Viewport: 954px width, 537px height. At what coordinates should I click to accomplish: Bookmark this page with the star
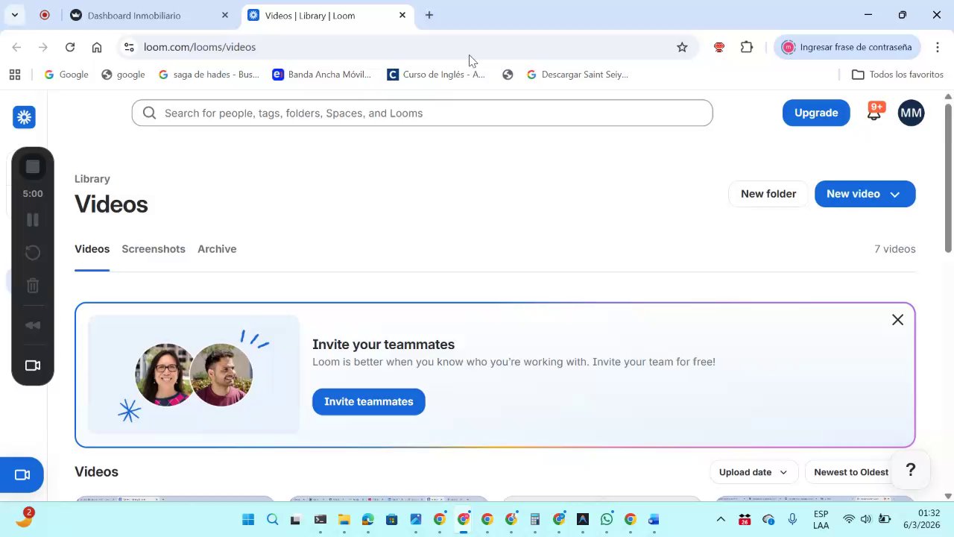pos(682,47)
